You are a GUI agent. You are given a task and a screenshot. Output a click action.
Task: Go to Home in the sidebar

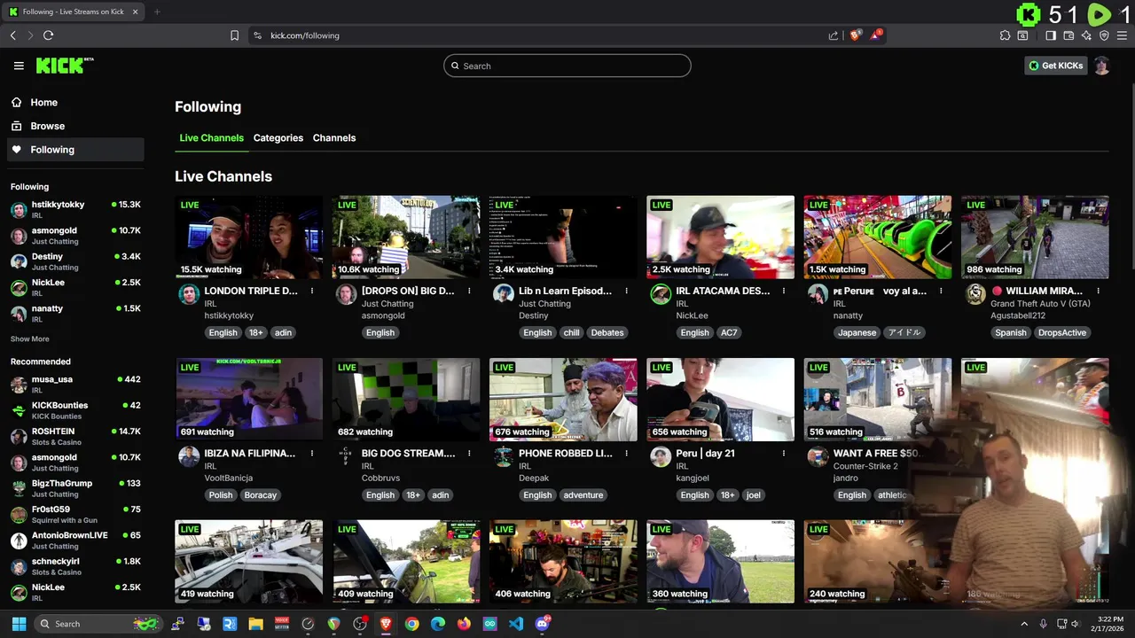coord(75,102)
